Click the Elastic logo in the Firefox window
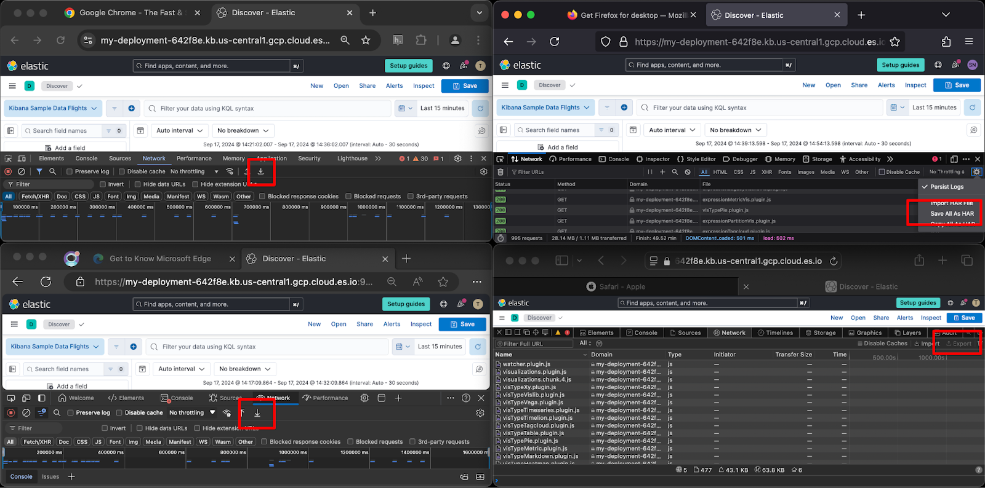This screenshot has height=488, width=985. point(521,65)
